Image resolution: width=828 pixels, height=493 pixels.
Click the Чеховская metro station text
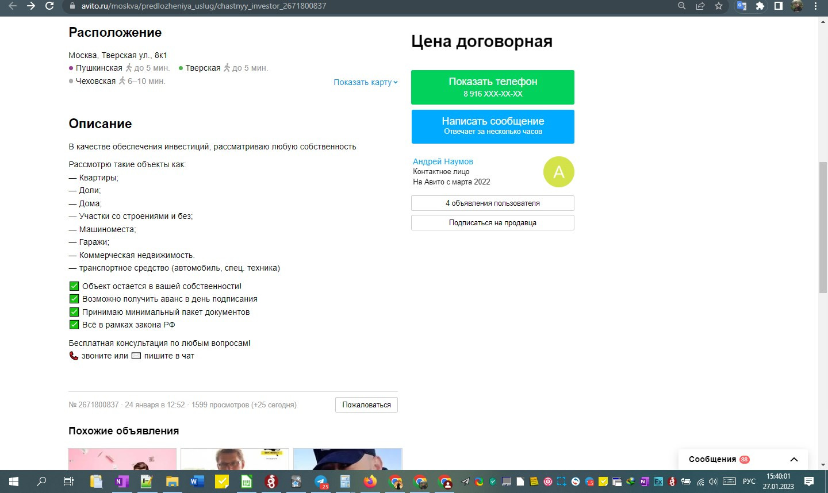pos(95,81)
